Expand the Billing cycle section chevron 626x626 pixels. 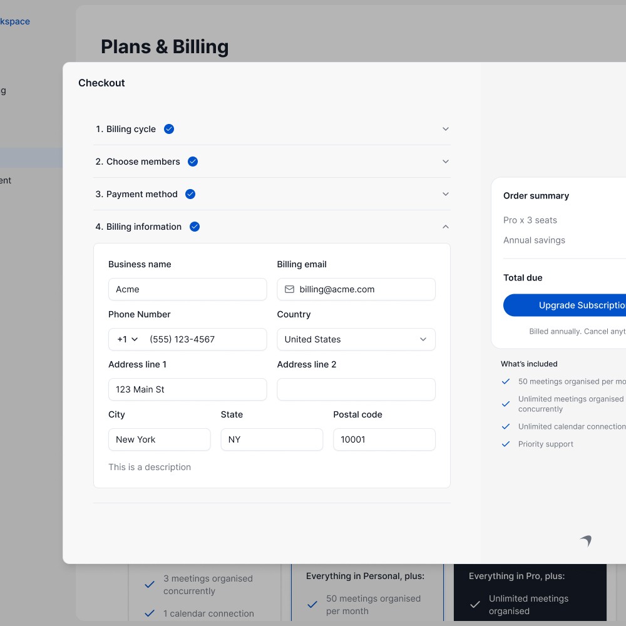[446, 129]
